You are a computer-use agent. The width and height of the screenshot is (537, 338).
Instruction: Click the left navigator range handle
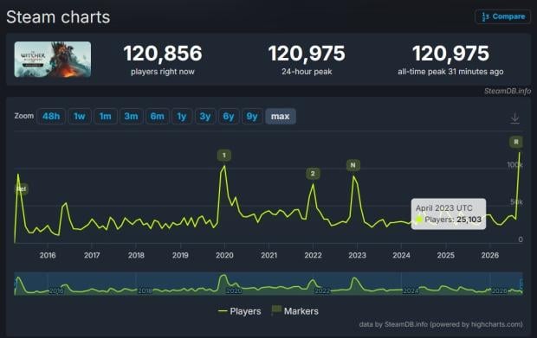(x=15, y=284)
